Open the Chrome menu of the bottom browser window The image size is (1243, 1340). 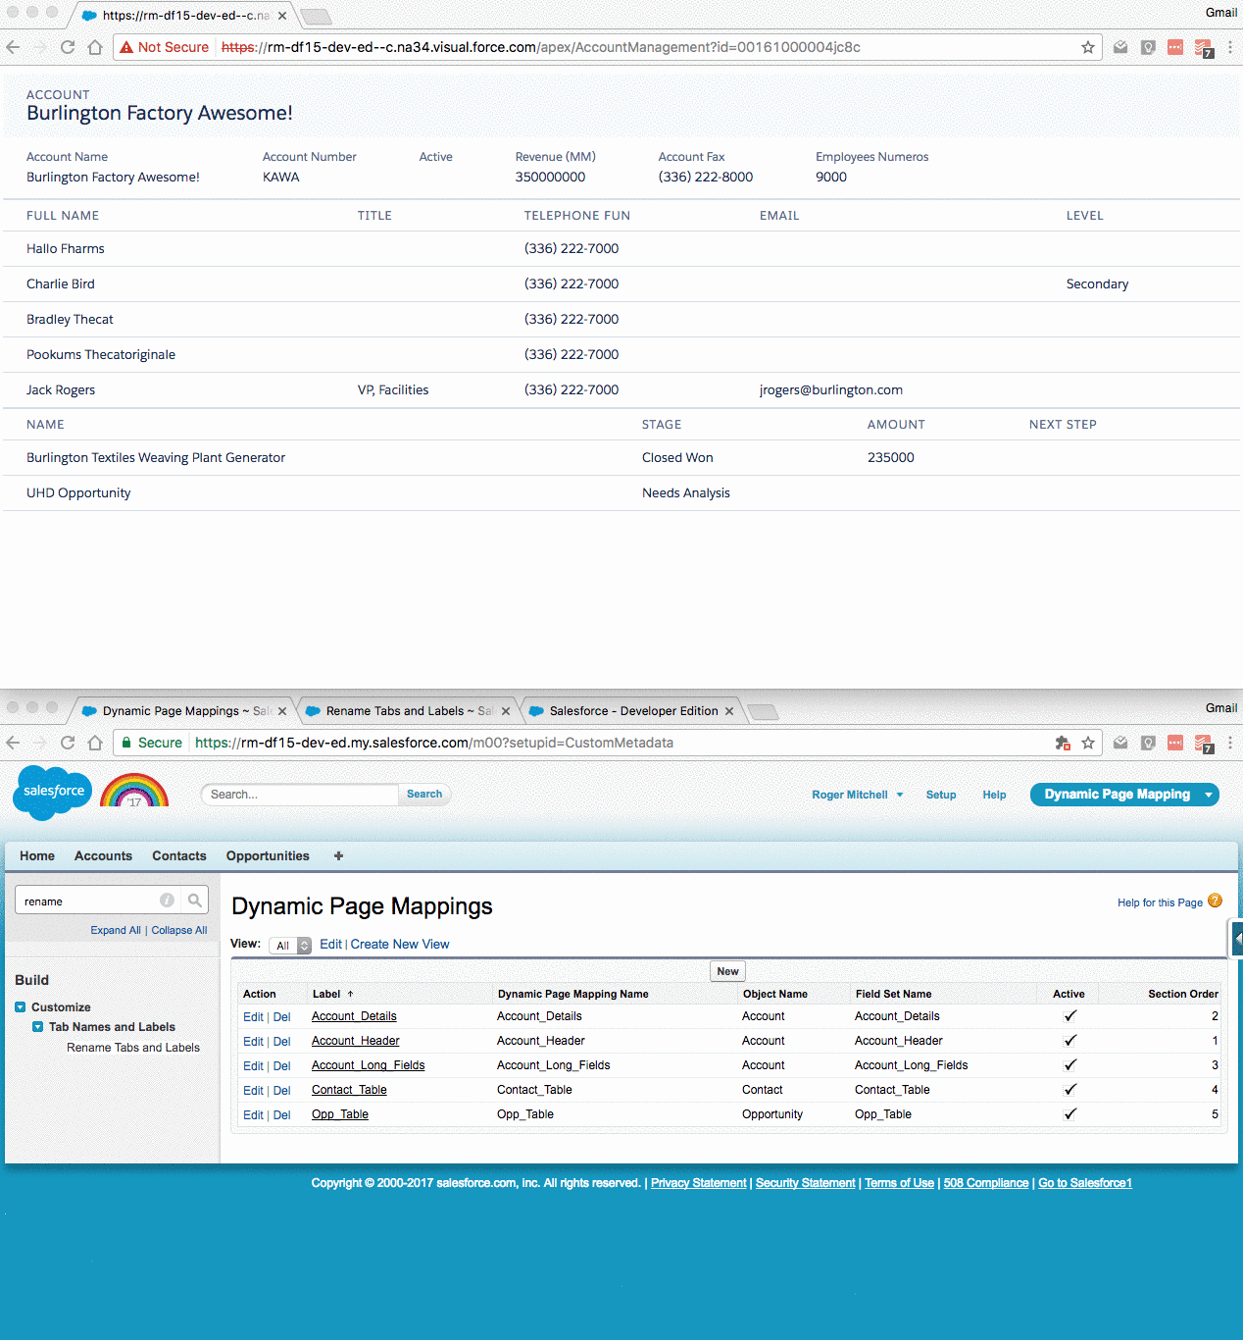coord(1230,743)
